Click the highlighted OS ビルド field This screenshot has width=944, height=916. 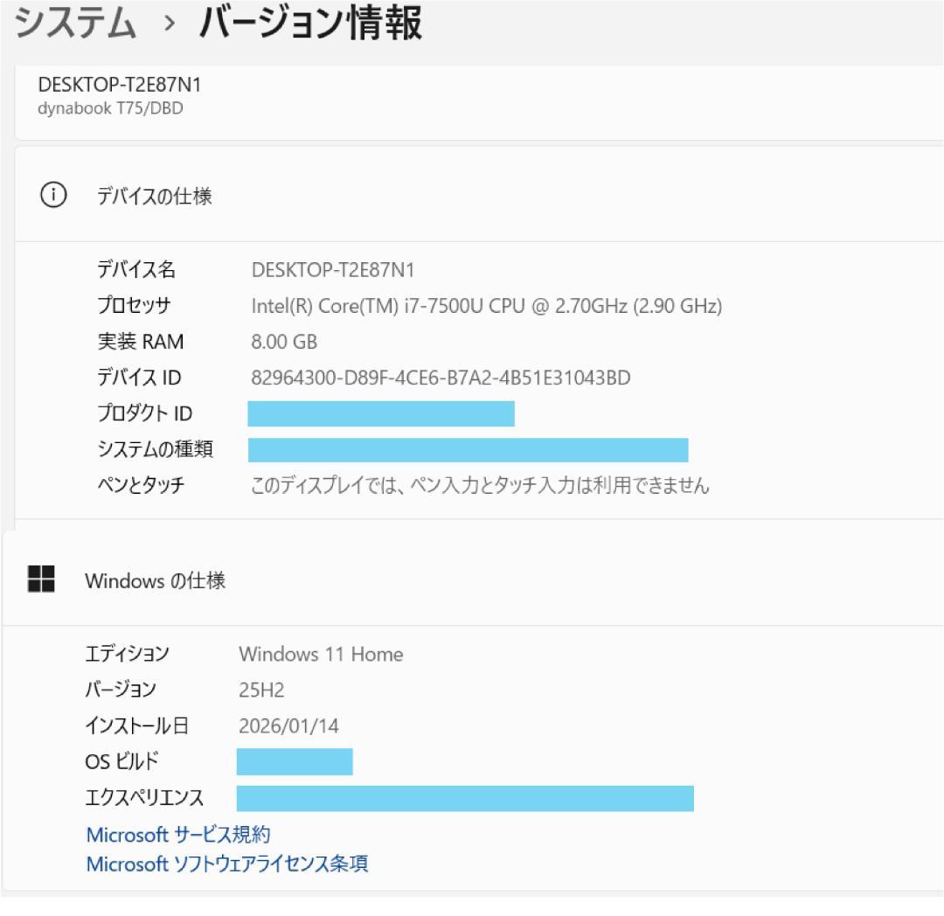point(295,761)
